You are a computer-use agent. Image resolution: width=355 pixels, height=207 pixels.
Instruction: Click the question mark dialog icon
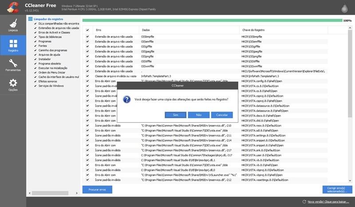point(126,100)
